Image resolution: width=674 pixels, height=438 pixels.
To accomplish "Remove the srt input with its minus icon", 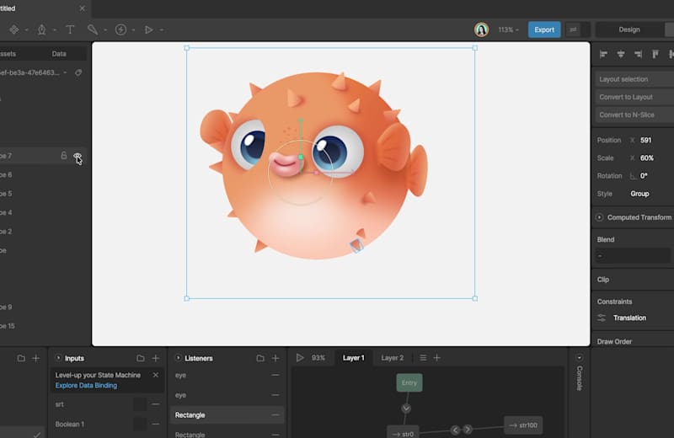I will (156, 404).
